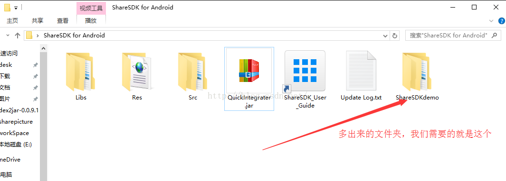Click the folder icon in title bar
The width and height of the screenshot is (506, 181).
(7, 8)
